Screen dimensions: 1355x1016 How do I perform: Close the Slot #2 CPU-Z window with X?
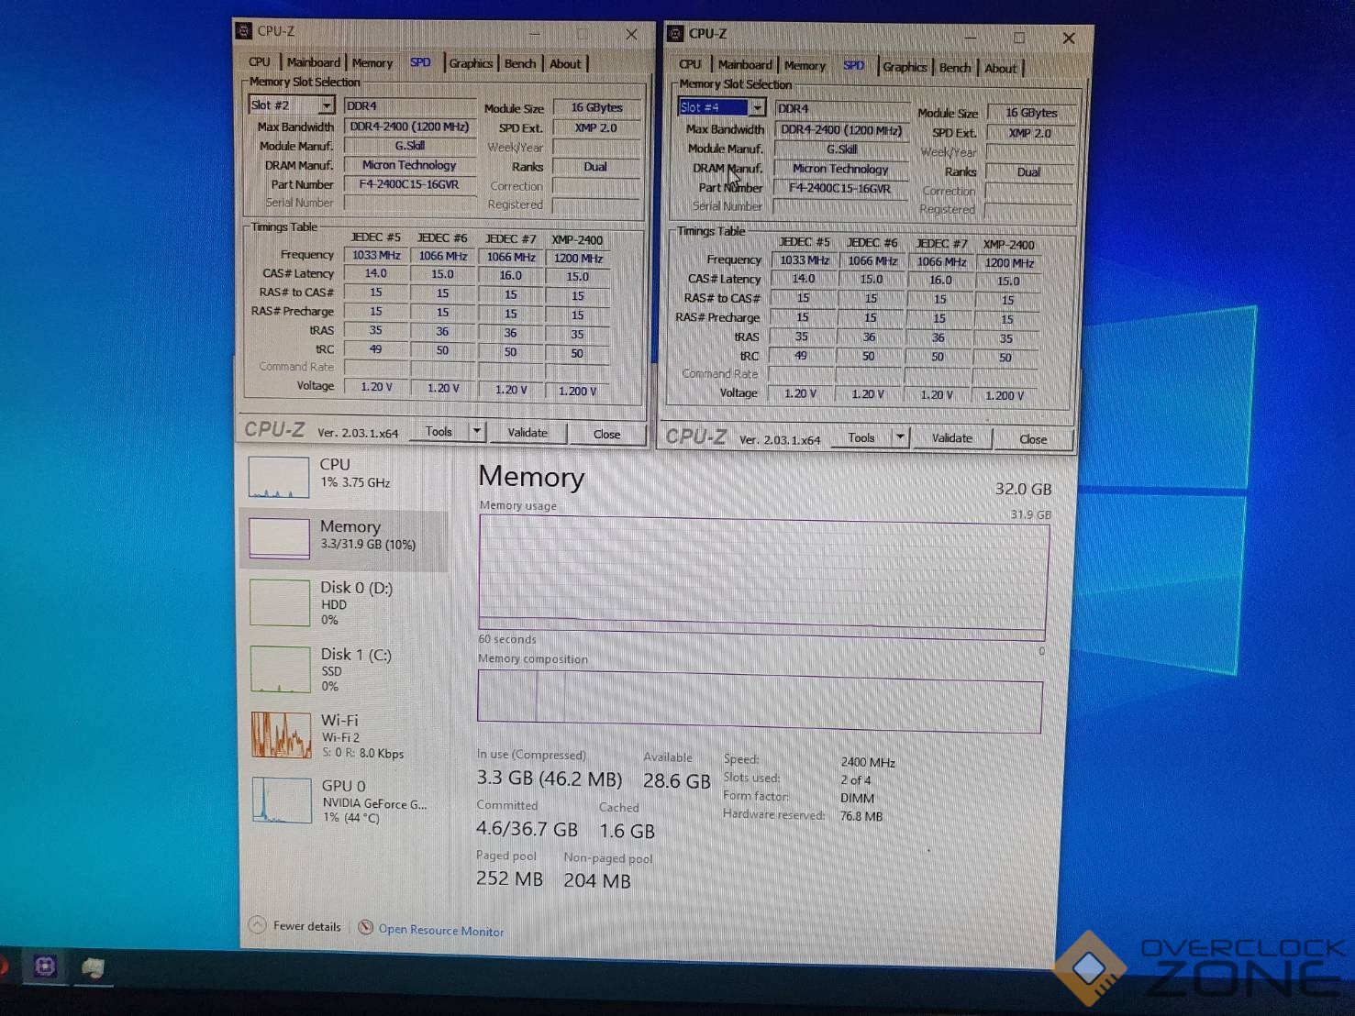(x=631, y=34)
